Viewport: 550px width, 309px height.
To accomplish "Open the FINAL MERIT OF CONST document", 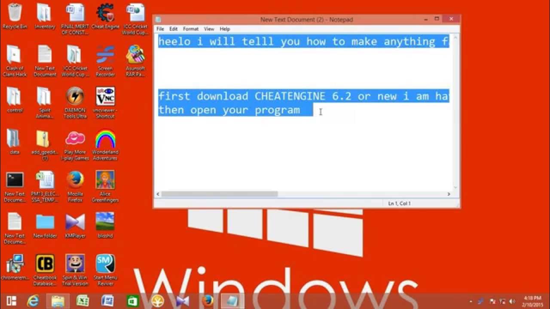I will point(75,19).
